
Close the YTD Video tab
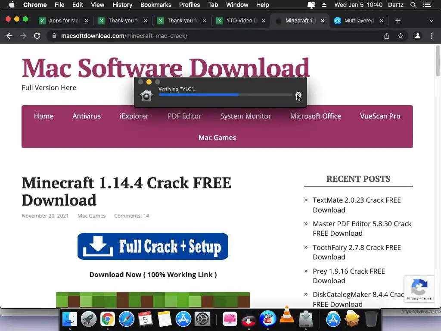tap(264, 21)
